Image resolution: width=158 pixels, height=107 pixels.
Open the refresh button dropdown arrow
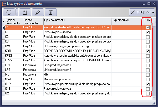(17, 12)
